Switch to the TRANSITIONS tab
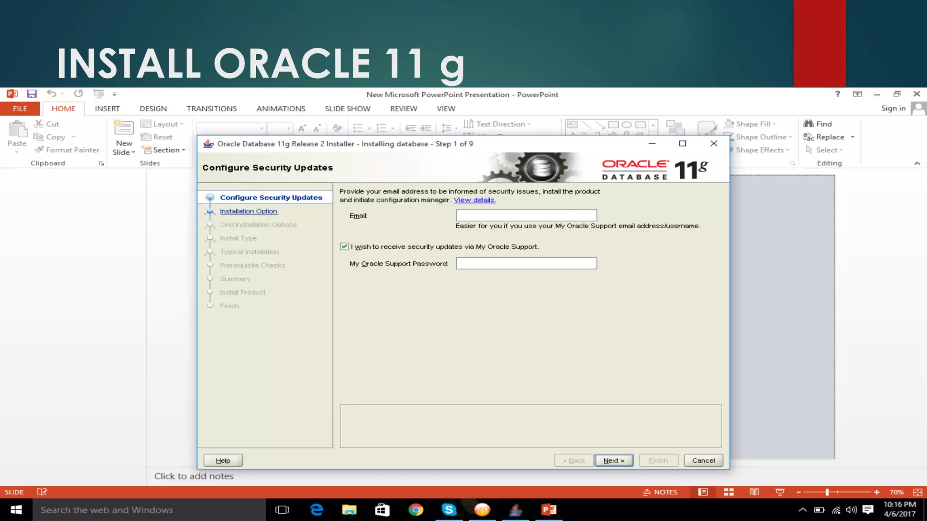The image size is (927, 521). (x=212, y=109)
